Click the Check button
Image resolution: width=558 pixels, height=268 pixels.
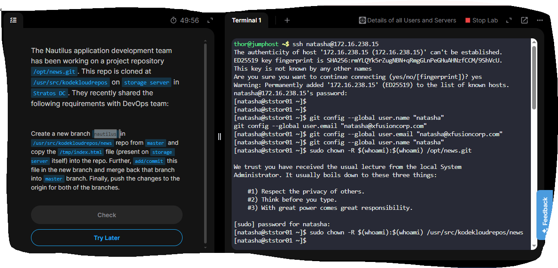point(107,215)
